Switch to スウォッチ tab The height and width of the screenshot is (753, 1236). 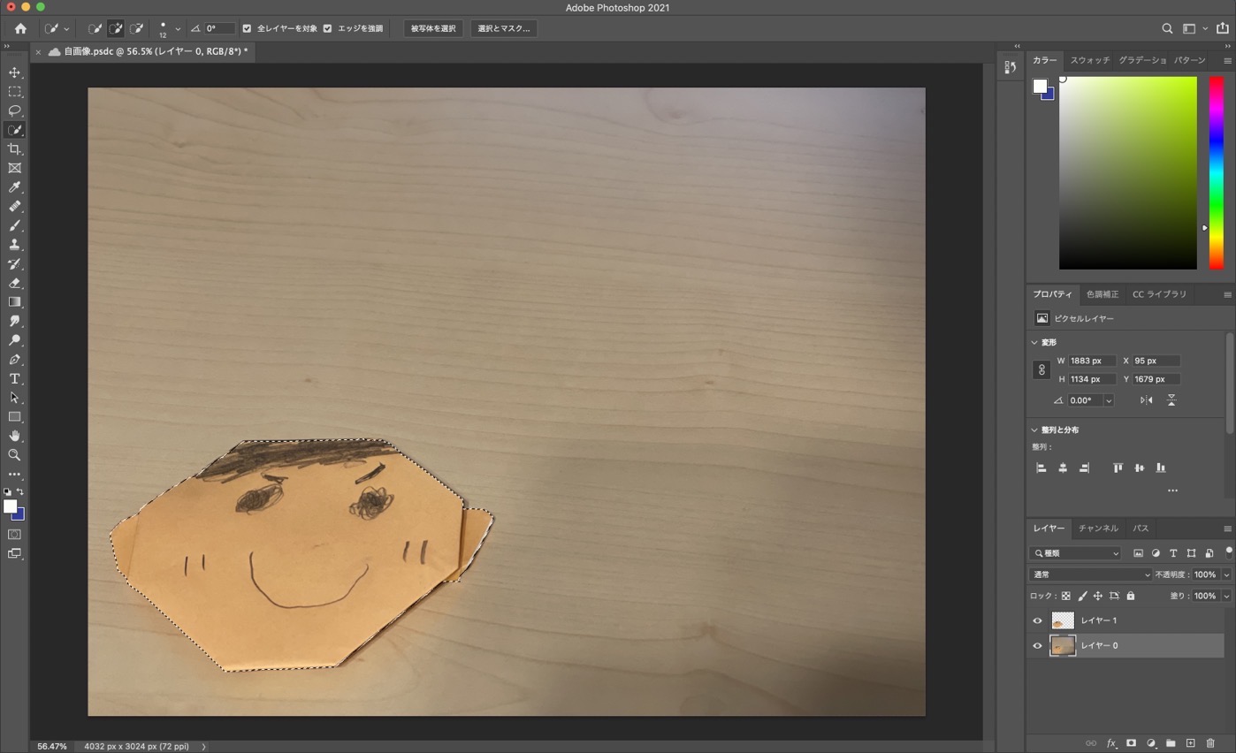pyautogui.click(x=1090, y=60)
